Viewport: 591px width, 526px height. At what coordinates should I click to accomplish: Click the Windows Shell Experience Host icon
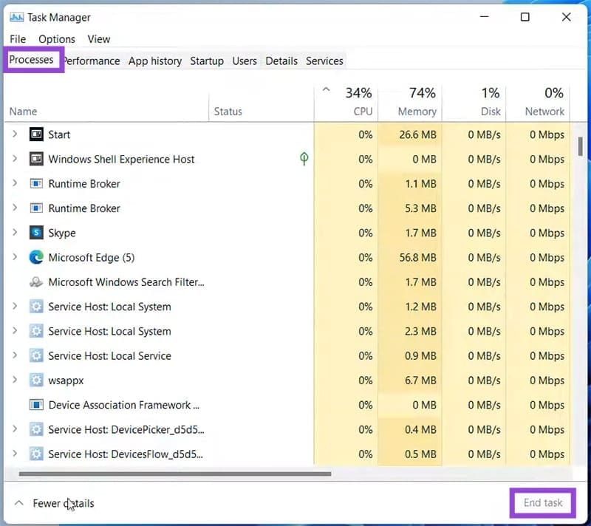[x=35, y=159]
